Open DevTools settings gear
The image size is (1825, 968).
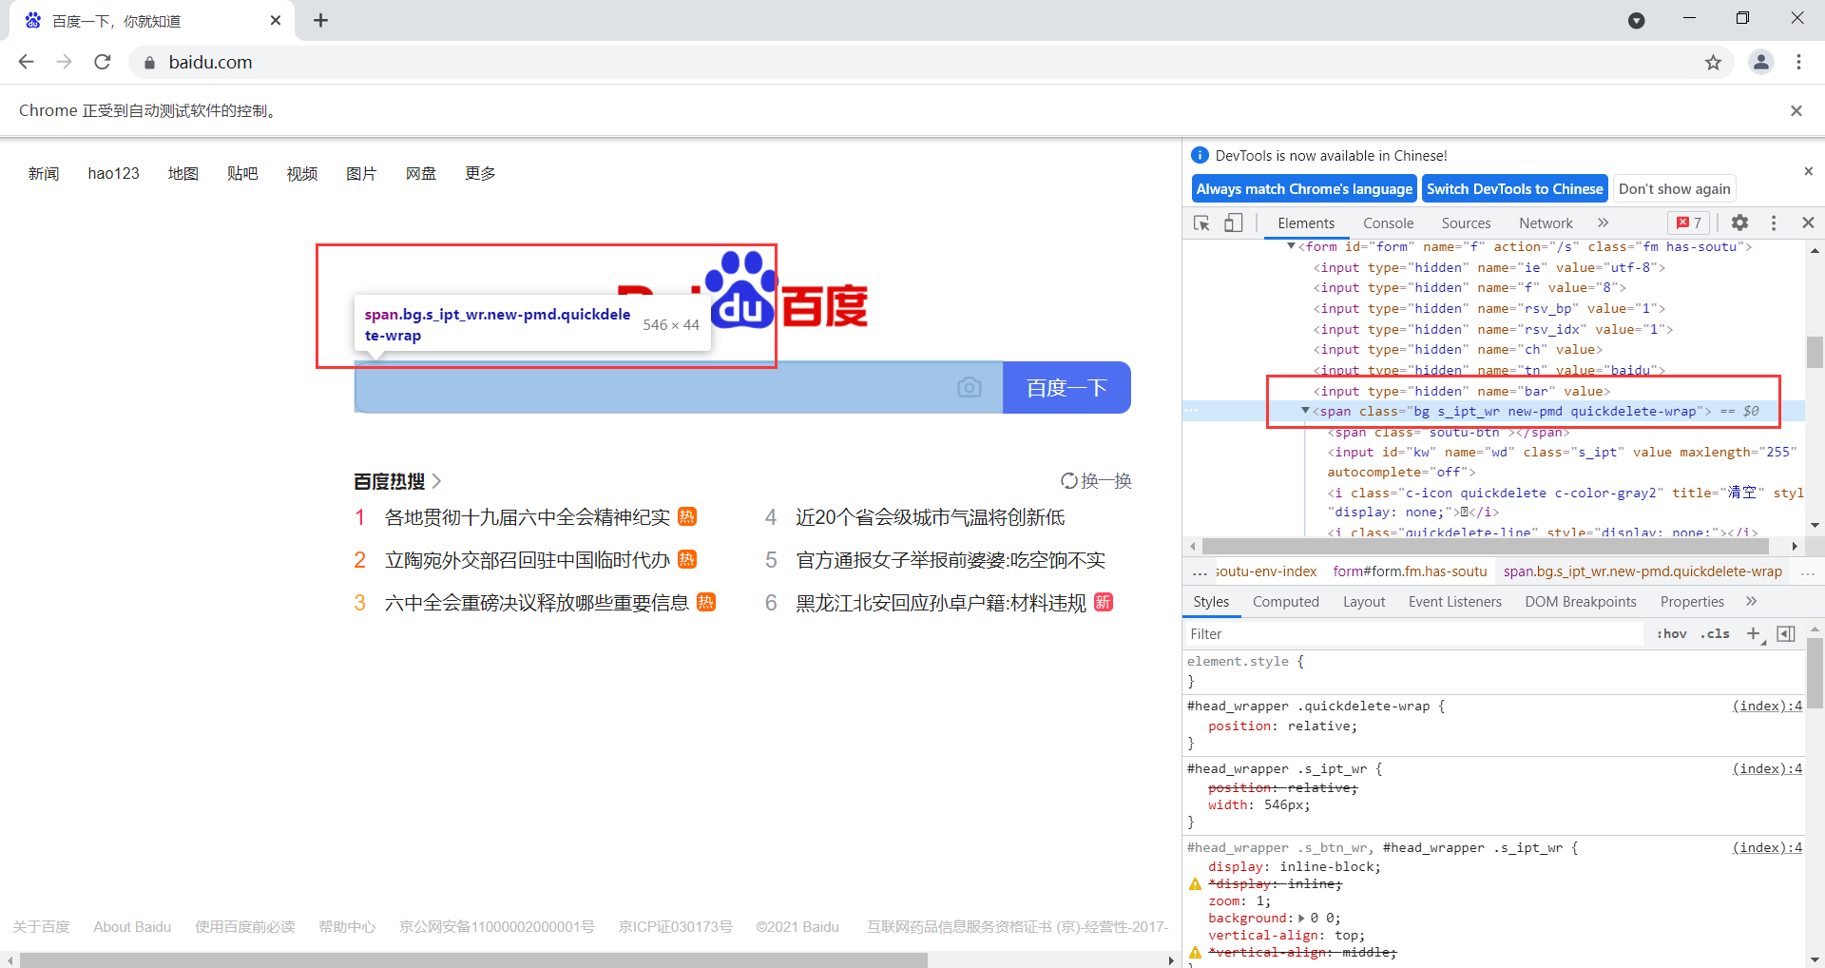[x=1739, y=223]
